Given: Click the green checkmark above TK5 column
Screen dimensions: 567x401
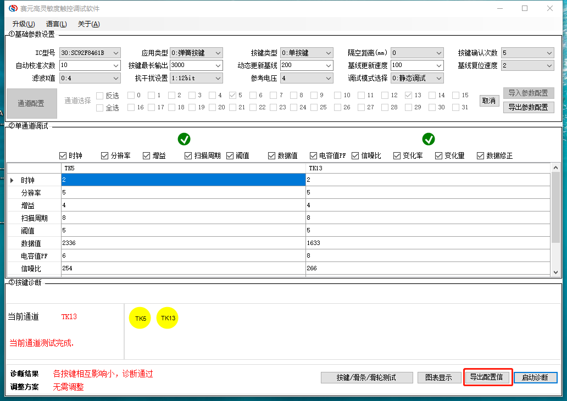Looking at the screenshot, I should tap(184, 139).
